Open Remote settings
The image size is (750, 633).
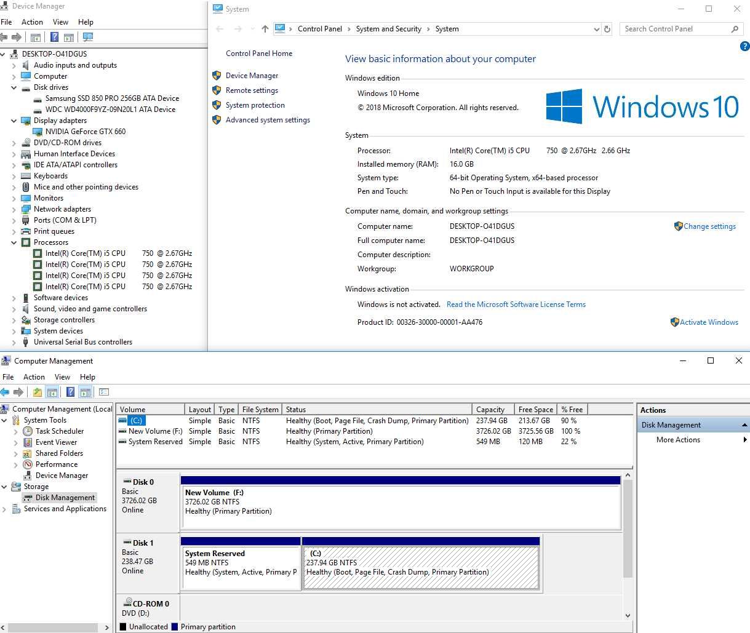pyautogui.click(x=252, y=90)
